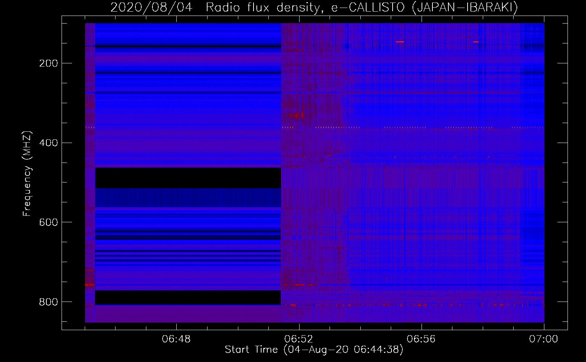Click the 06:52 time tick label
Screen dimensions: 586x362
(299, 339)
